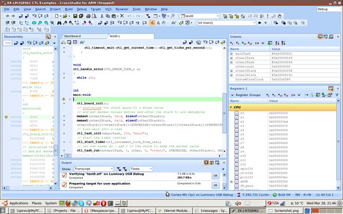Sort Globals ascending

click(x=277, y=43)
